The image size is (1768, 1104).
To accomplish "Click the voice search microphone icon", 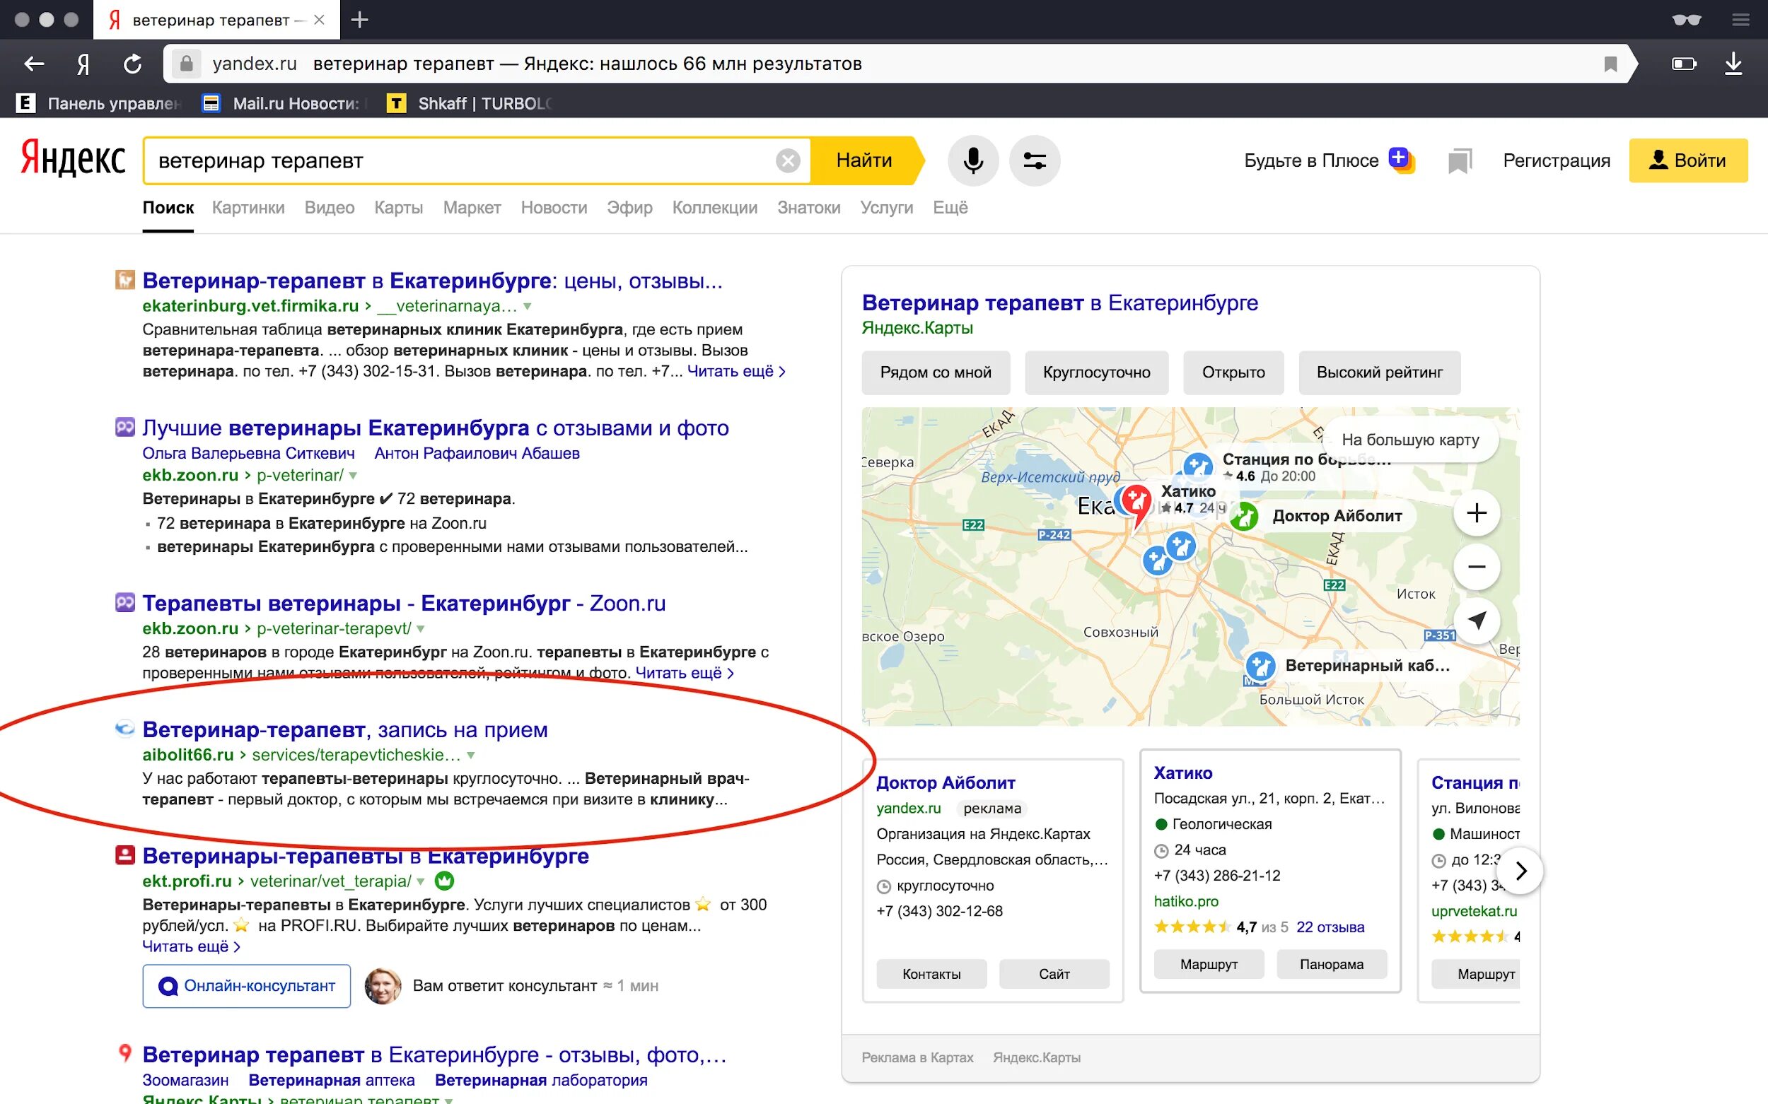I will (x=972, y=160).
